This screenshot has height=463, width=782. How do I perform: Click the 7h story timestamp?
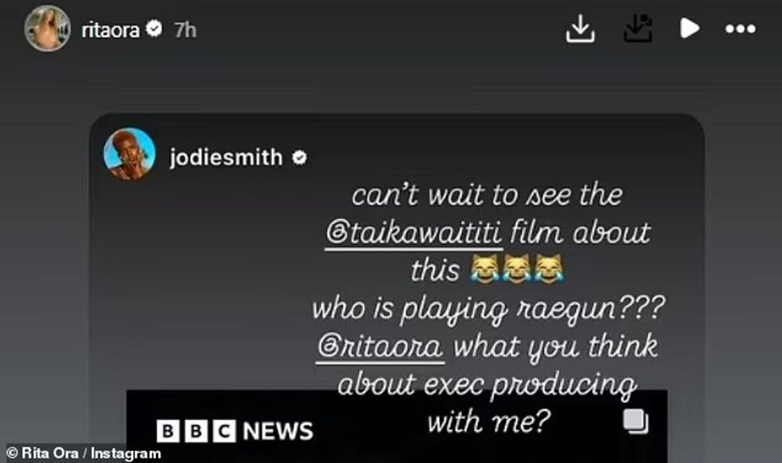point(185,30)
